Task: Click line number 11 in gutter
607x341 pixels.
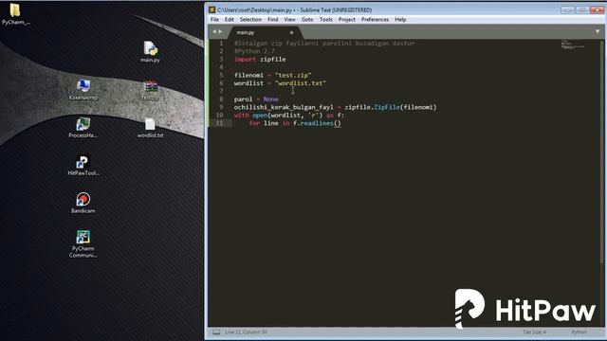Action: (x=219, y=123)
